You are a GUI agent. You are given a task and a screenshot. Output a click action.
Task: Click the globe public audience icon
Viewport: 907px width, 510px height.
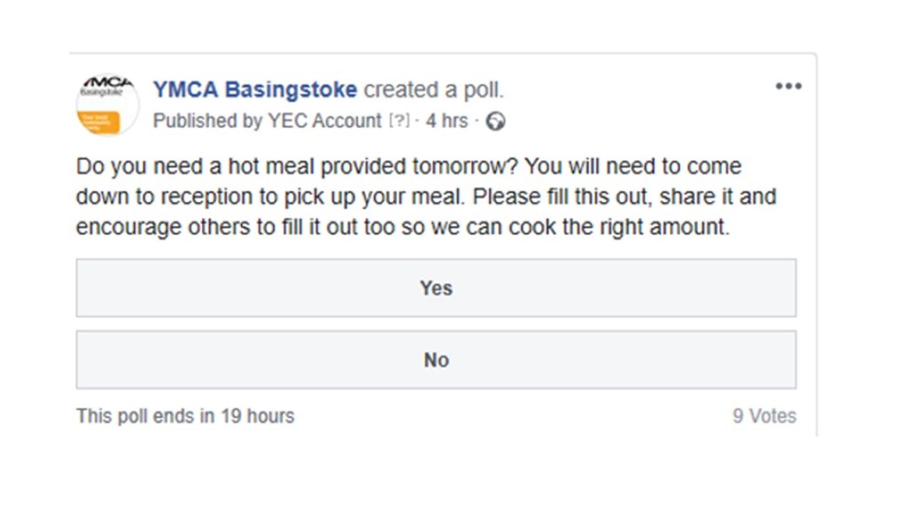point(496,121)
